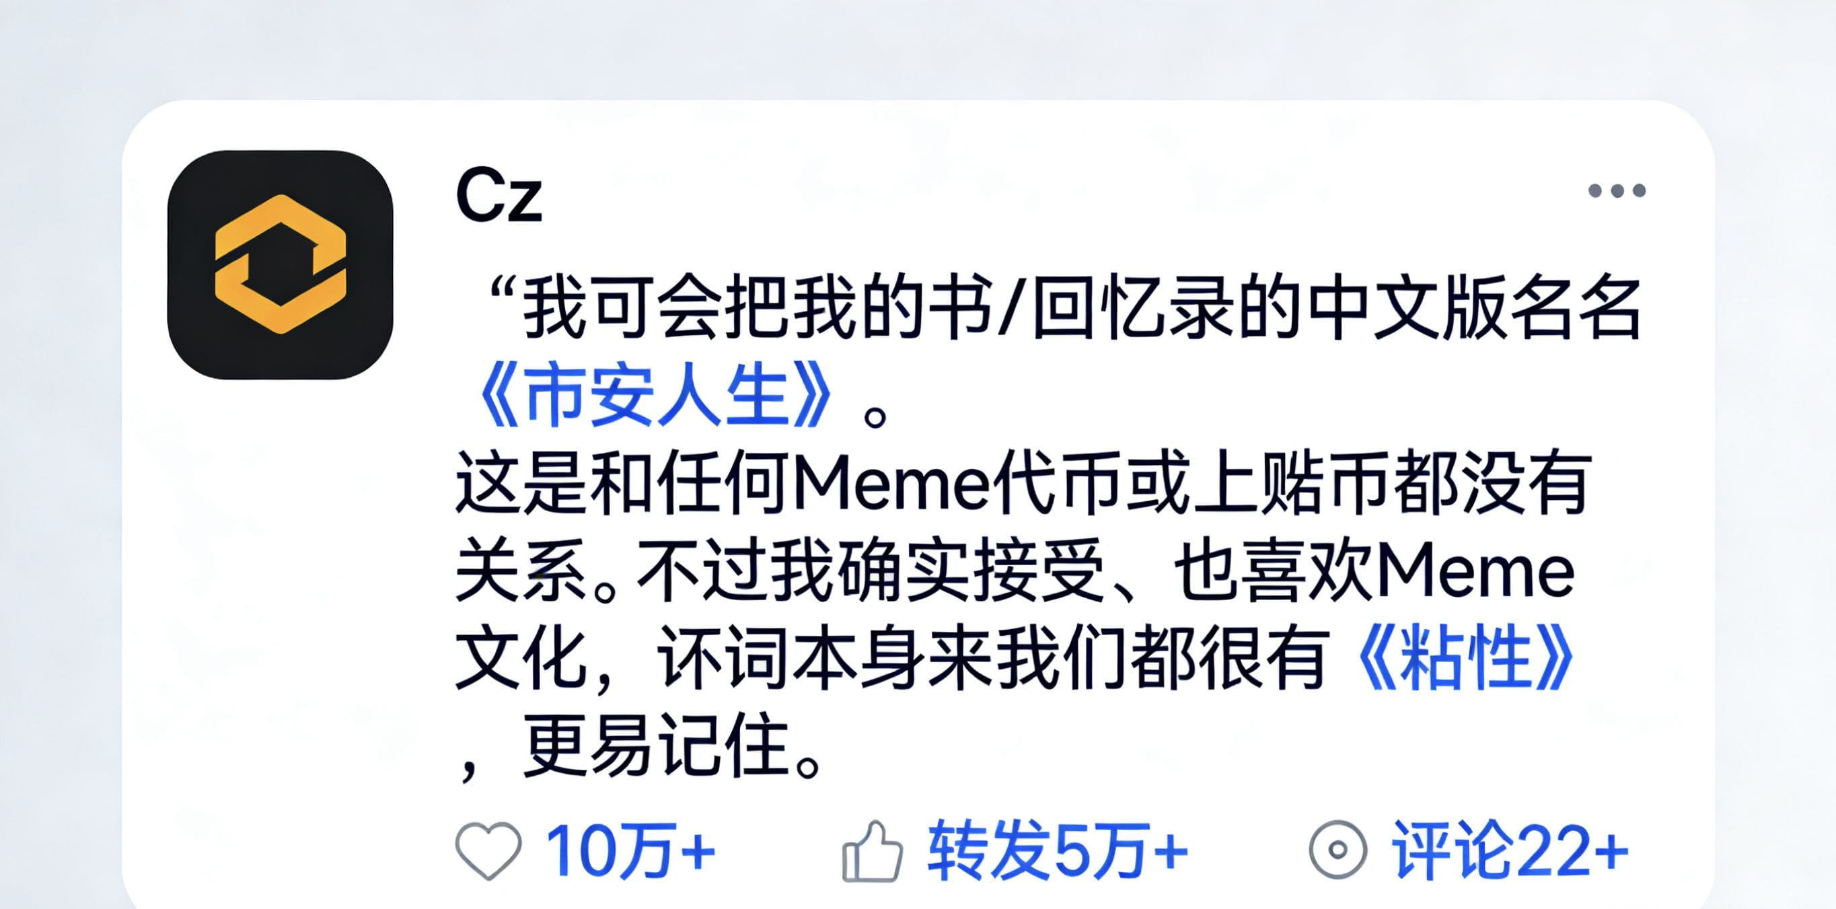Tap the comment bubble icon
1836x909 pixels.
pyautogui.click(x=1337, y=850)
